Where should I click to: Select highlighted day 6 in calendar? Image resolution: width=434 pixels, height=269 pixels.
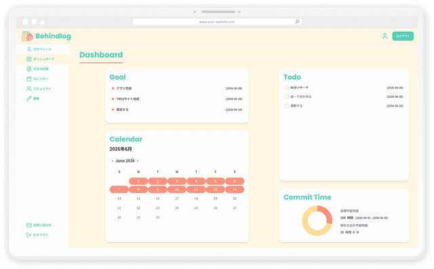235,181
